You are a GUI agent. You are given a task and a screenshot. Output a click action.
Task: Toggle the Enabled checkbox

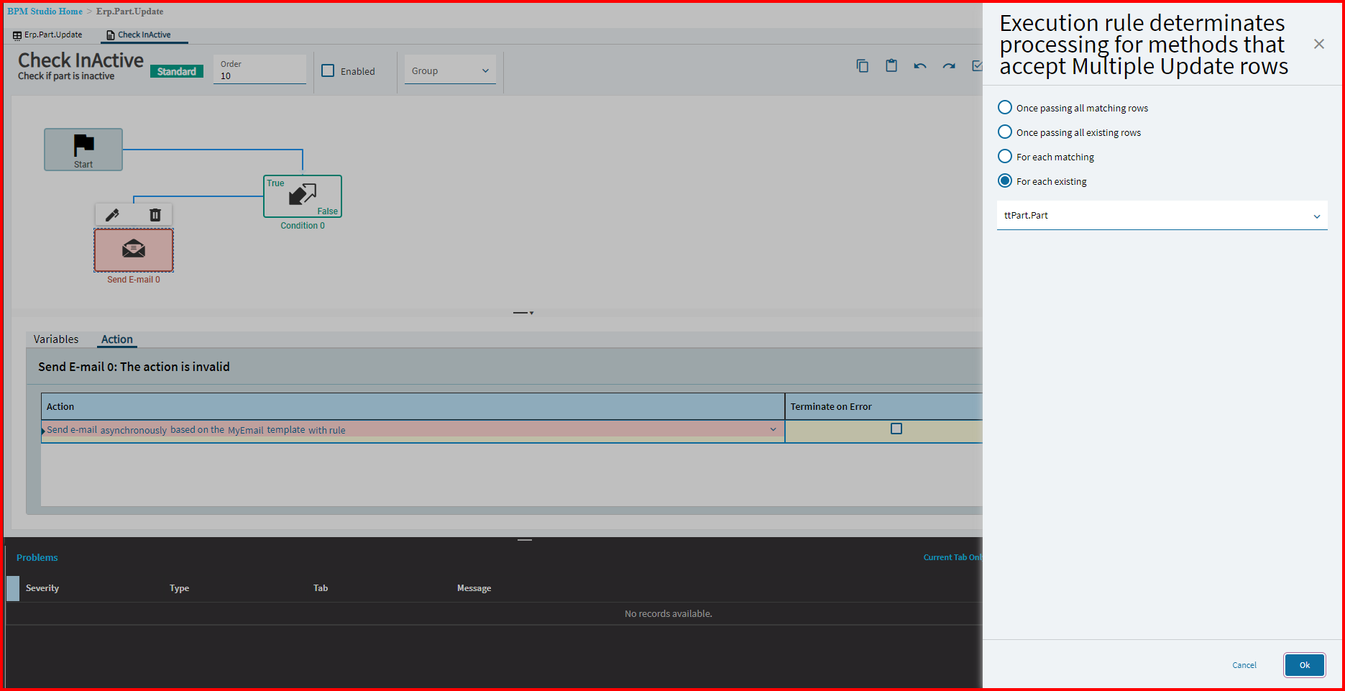328,70
